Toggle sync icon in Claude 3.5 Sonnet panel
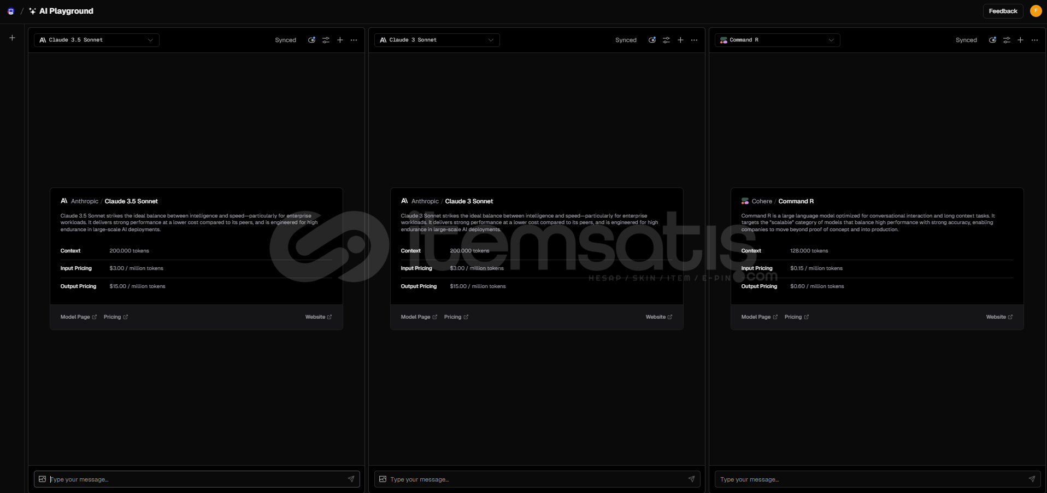The image size is (1047, 493). (311, 40)
